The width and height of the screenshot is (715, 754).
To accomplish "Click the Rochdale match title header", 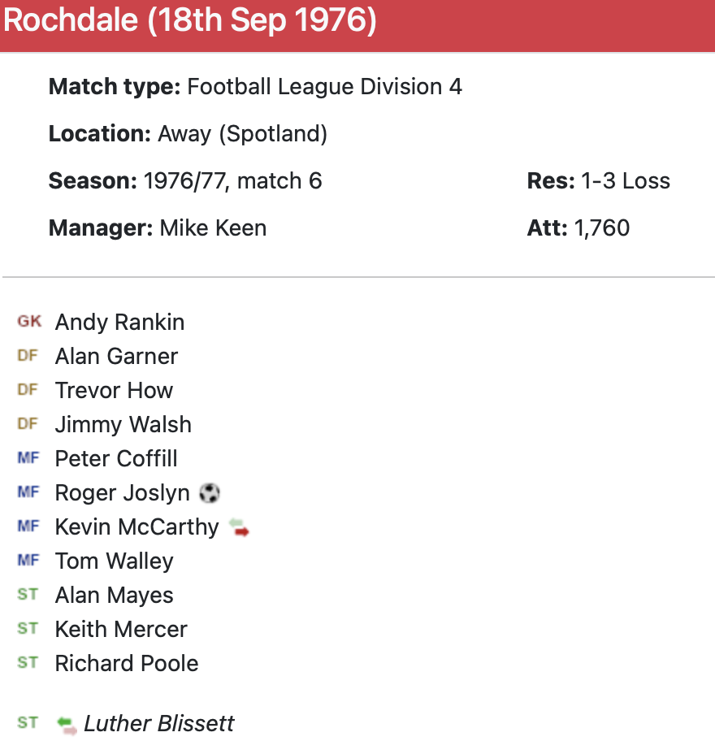I will (x=190, y=21).
